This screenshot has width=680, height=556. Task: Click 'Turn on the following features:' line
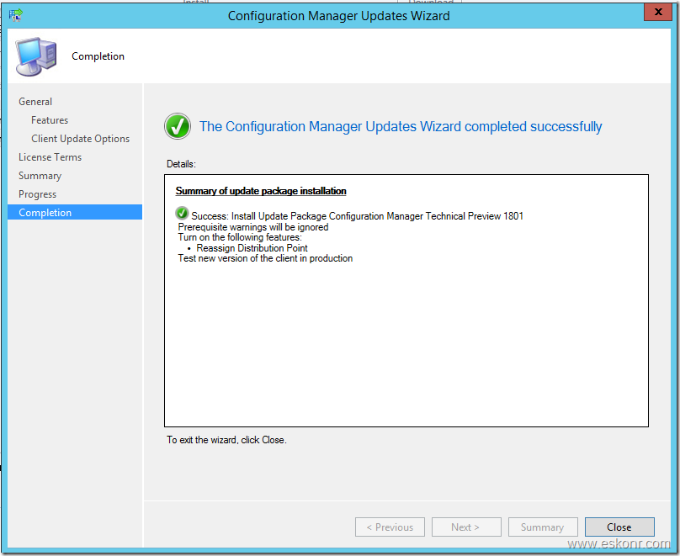pos(240,237)
